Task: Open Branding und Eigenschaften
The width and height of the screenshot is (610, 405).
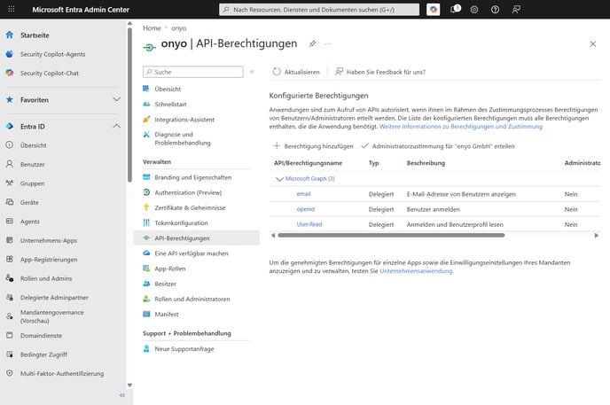Action: pos(193,177)
